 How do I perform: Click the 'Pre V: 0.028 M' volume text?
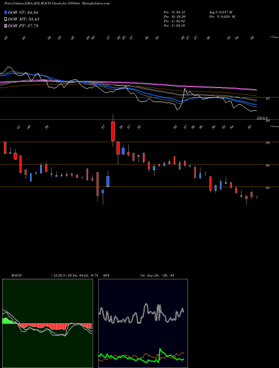pos(222,17)
